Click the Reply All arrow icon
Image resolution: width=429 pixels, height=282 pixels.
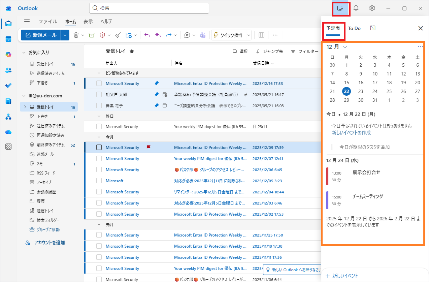[x=158, y=35]
